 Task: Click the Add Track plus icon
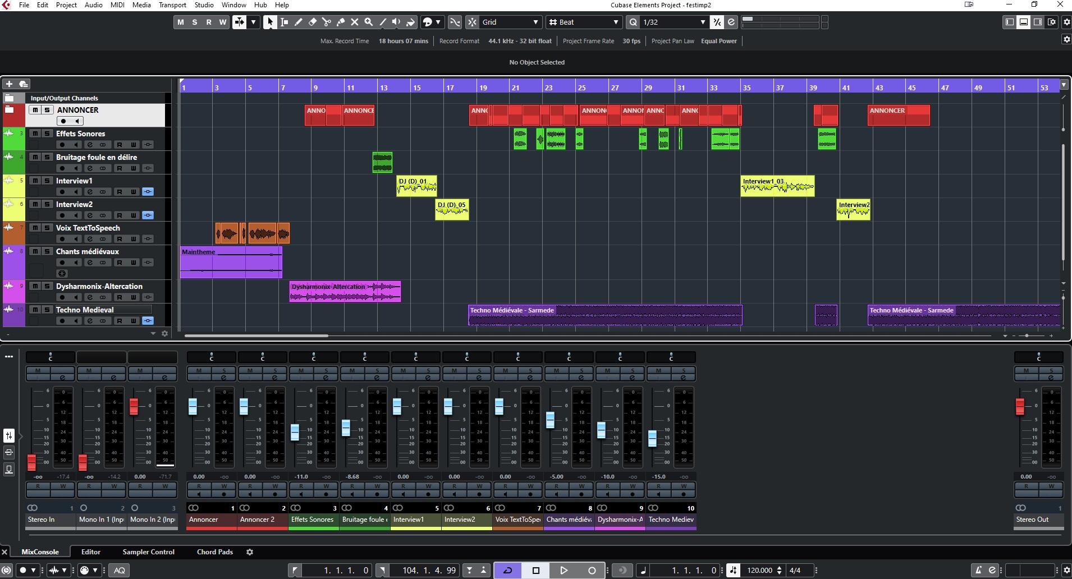point(9,84)
